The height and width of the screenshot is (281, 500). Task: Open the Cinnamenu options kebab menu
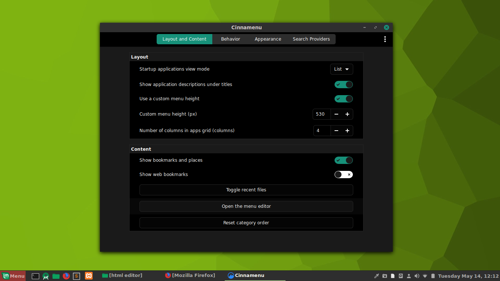point(385,39)
